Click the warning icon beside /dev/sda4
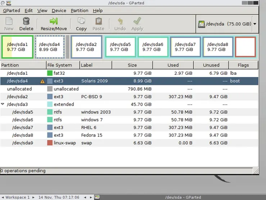 click(43, 81)
